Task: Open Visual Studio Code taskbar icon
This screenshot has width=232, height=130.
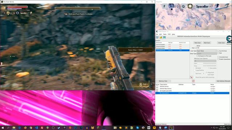Action: click(36, 128)
